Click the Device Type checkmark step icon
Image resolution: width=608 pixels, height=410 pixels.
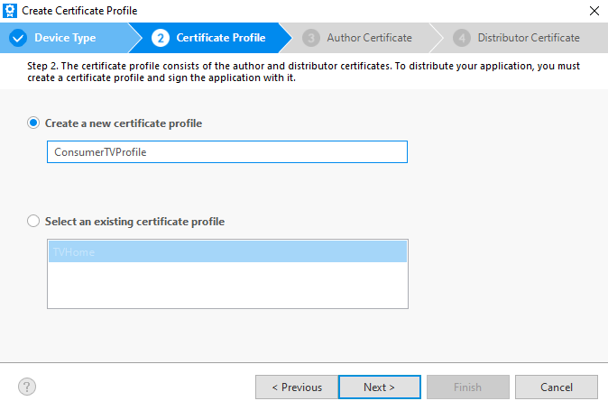(18, 38)
